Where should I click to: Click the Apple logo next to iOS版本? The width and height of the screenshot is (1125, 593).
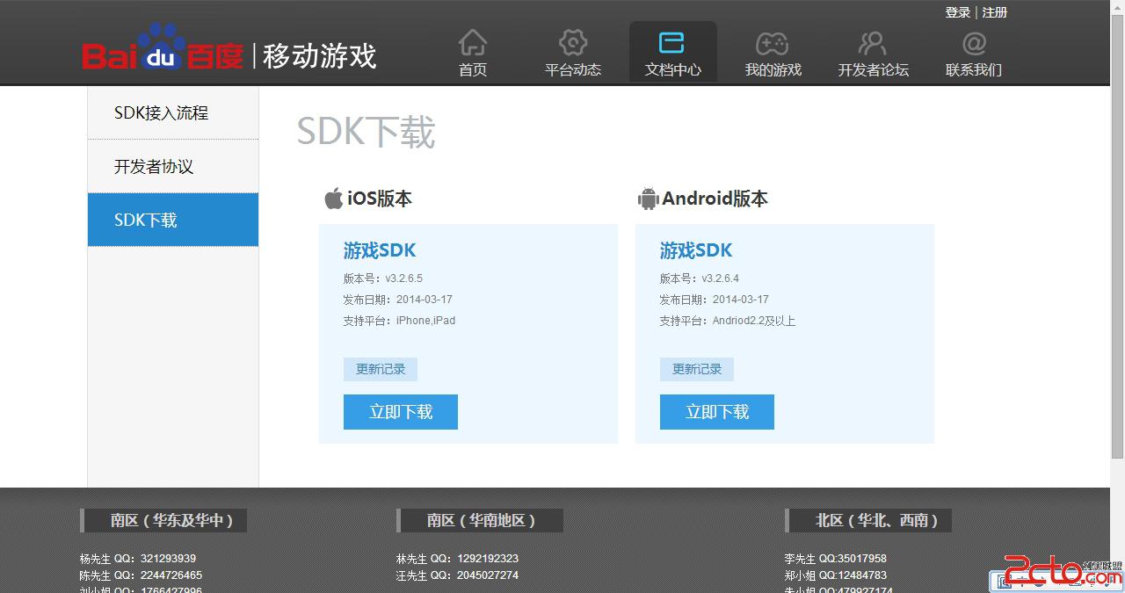pyautogui.click(x=333, y=198)
